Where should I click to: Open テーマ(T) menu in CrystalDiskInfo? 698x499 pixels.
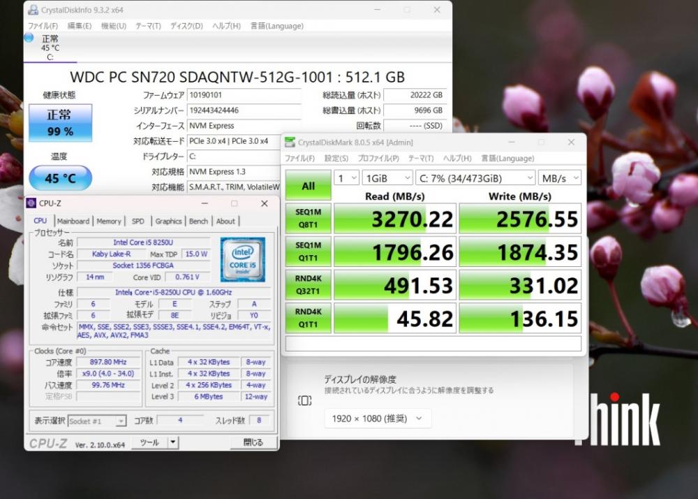pos(148,26)
